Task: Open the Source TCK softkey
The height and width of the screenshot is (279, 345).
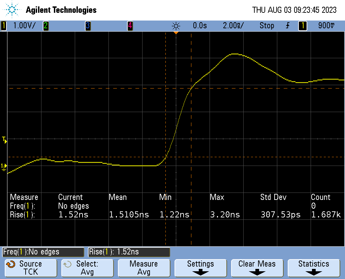Action: pyautogui.click(x=30, y=268)
